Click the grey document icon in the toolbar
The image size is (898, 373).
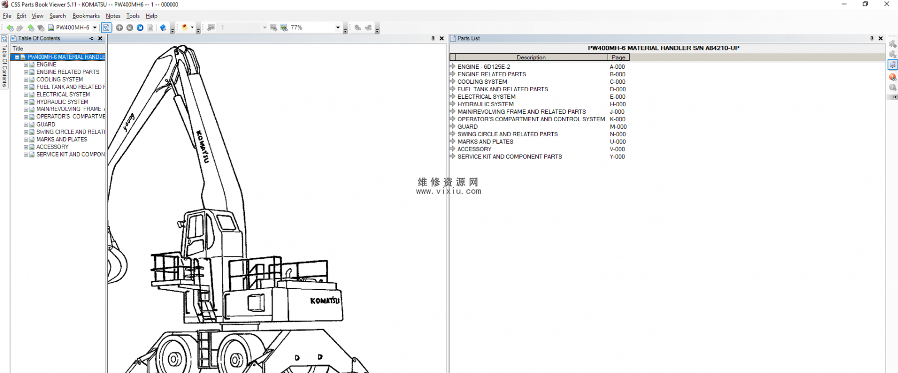[150, 28]
